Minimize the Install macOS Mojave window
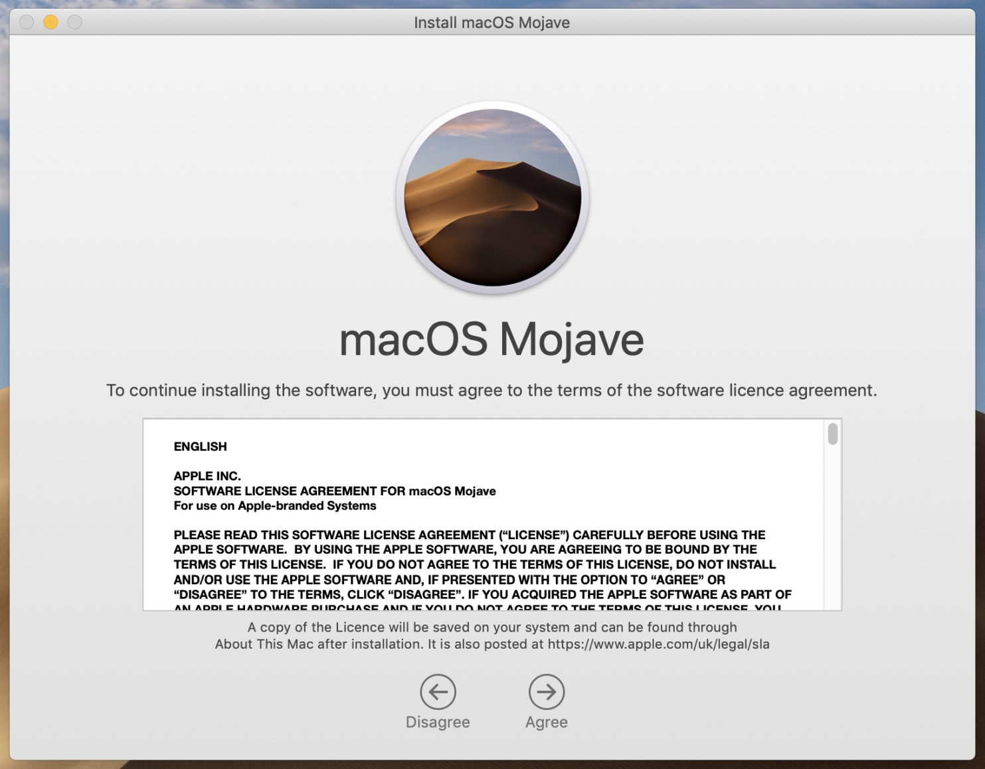This screenshot has height=769, width=985. (x=50, y=22)
